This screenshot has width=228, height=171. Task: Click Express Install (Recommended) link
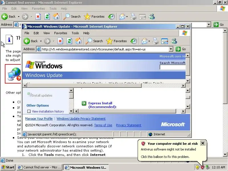click(102, 105)
